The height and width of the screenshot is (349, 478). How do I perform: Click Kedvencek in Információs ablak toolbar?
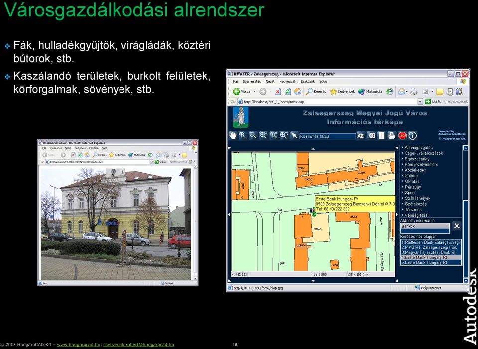point(118,155)
